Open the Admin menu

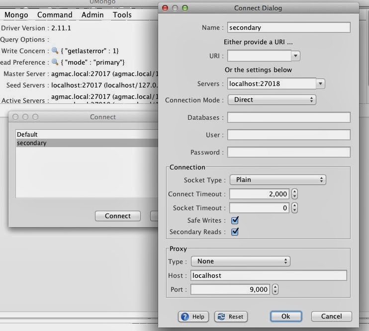[x=92, y=15]
